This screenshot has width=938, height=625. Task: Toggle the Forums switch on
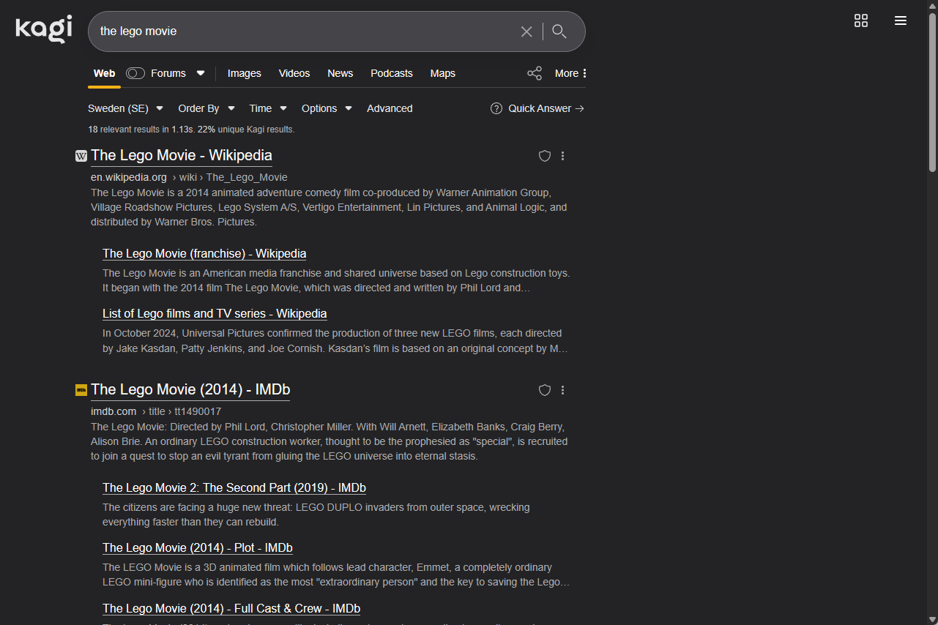pyautogui.click(x=135, y=73)
